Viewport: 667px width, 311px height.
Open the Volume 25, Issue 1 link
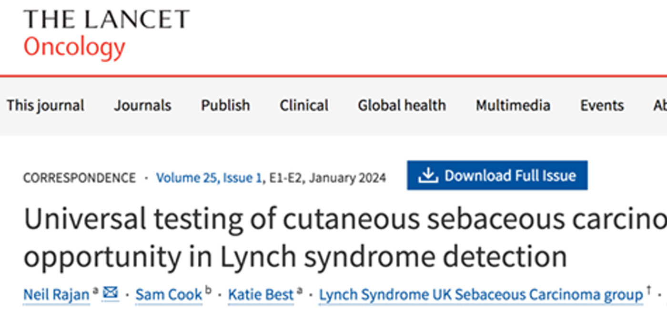pyautogui.click(x=209, y=178)
